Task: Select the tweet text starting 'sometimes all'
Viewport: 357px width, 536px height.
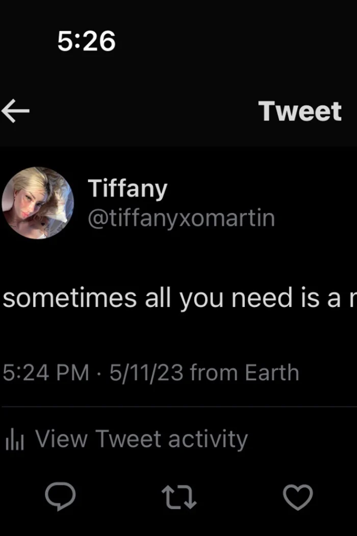Action: coord(180,298)
